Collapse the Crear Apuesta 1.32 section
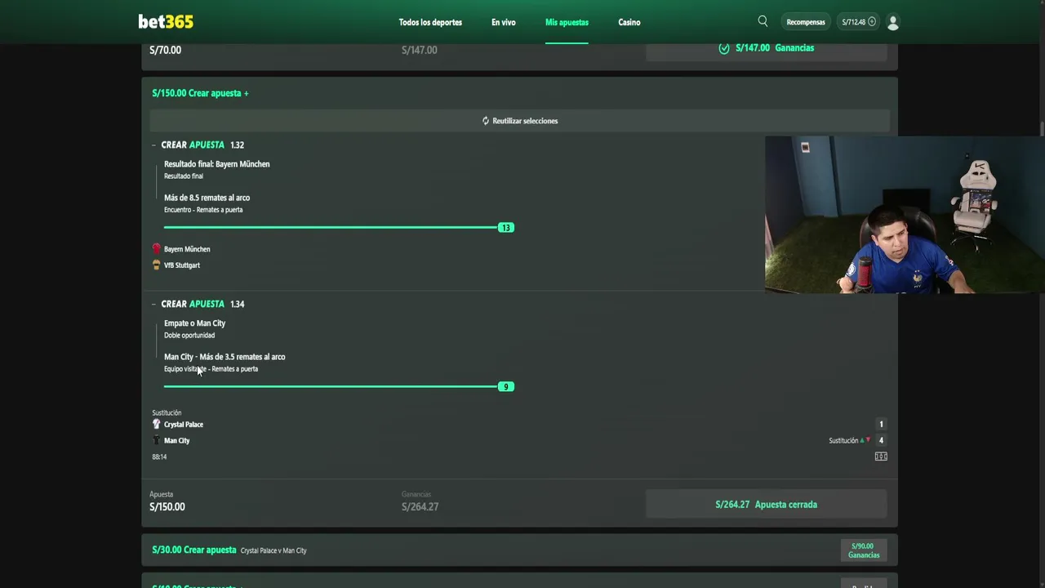 (x=153, y=145)
